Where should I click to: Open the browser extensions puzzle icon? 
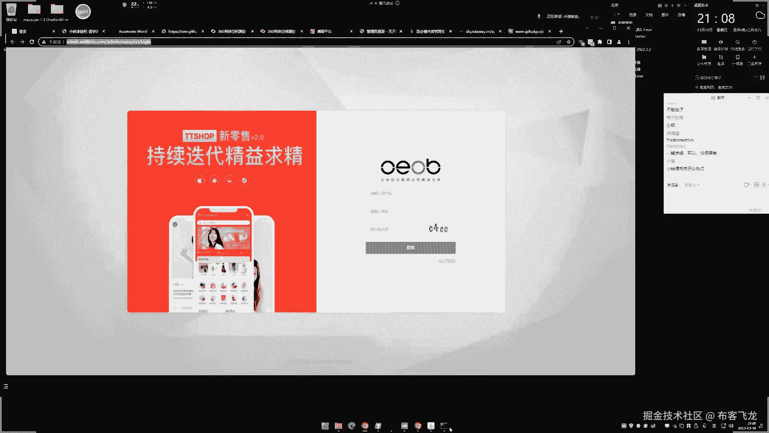[x=600, y=42]
